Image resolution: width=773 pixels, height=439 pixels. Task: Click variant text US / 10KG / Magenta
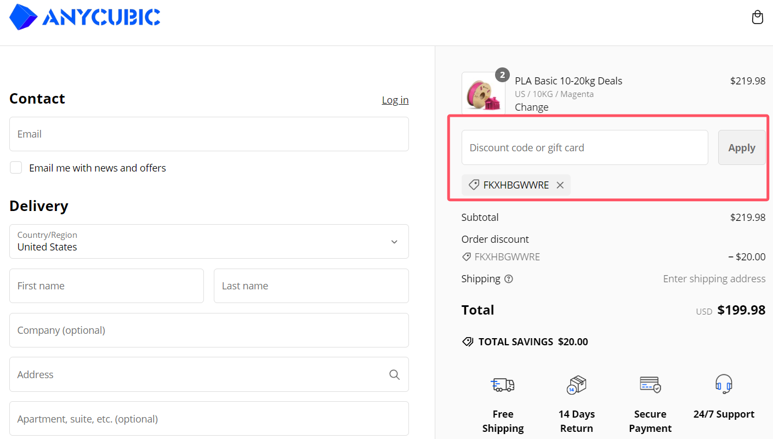click(x=554, y=94)
